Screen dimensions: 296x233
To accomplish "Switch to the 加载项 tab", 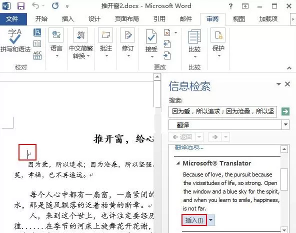I will [x=268, y=19].
